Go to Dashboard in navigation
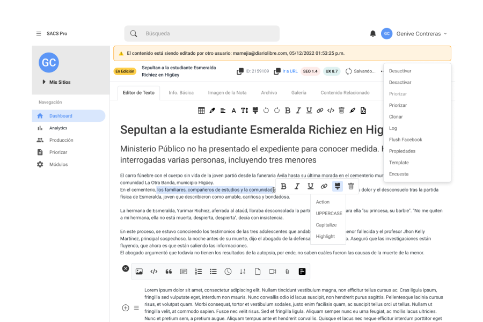483x322 pixels. click(x=69, y=116)
